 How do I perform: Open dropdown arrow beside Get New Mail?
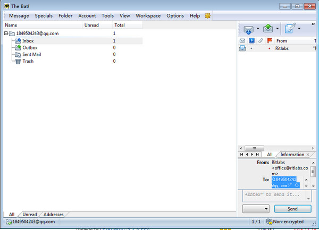click(x=258, y=29)
